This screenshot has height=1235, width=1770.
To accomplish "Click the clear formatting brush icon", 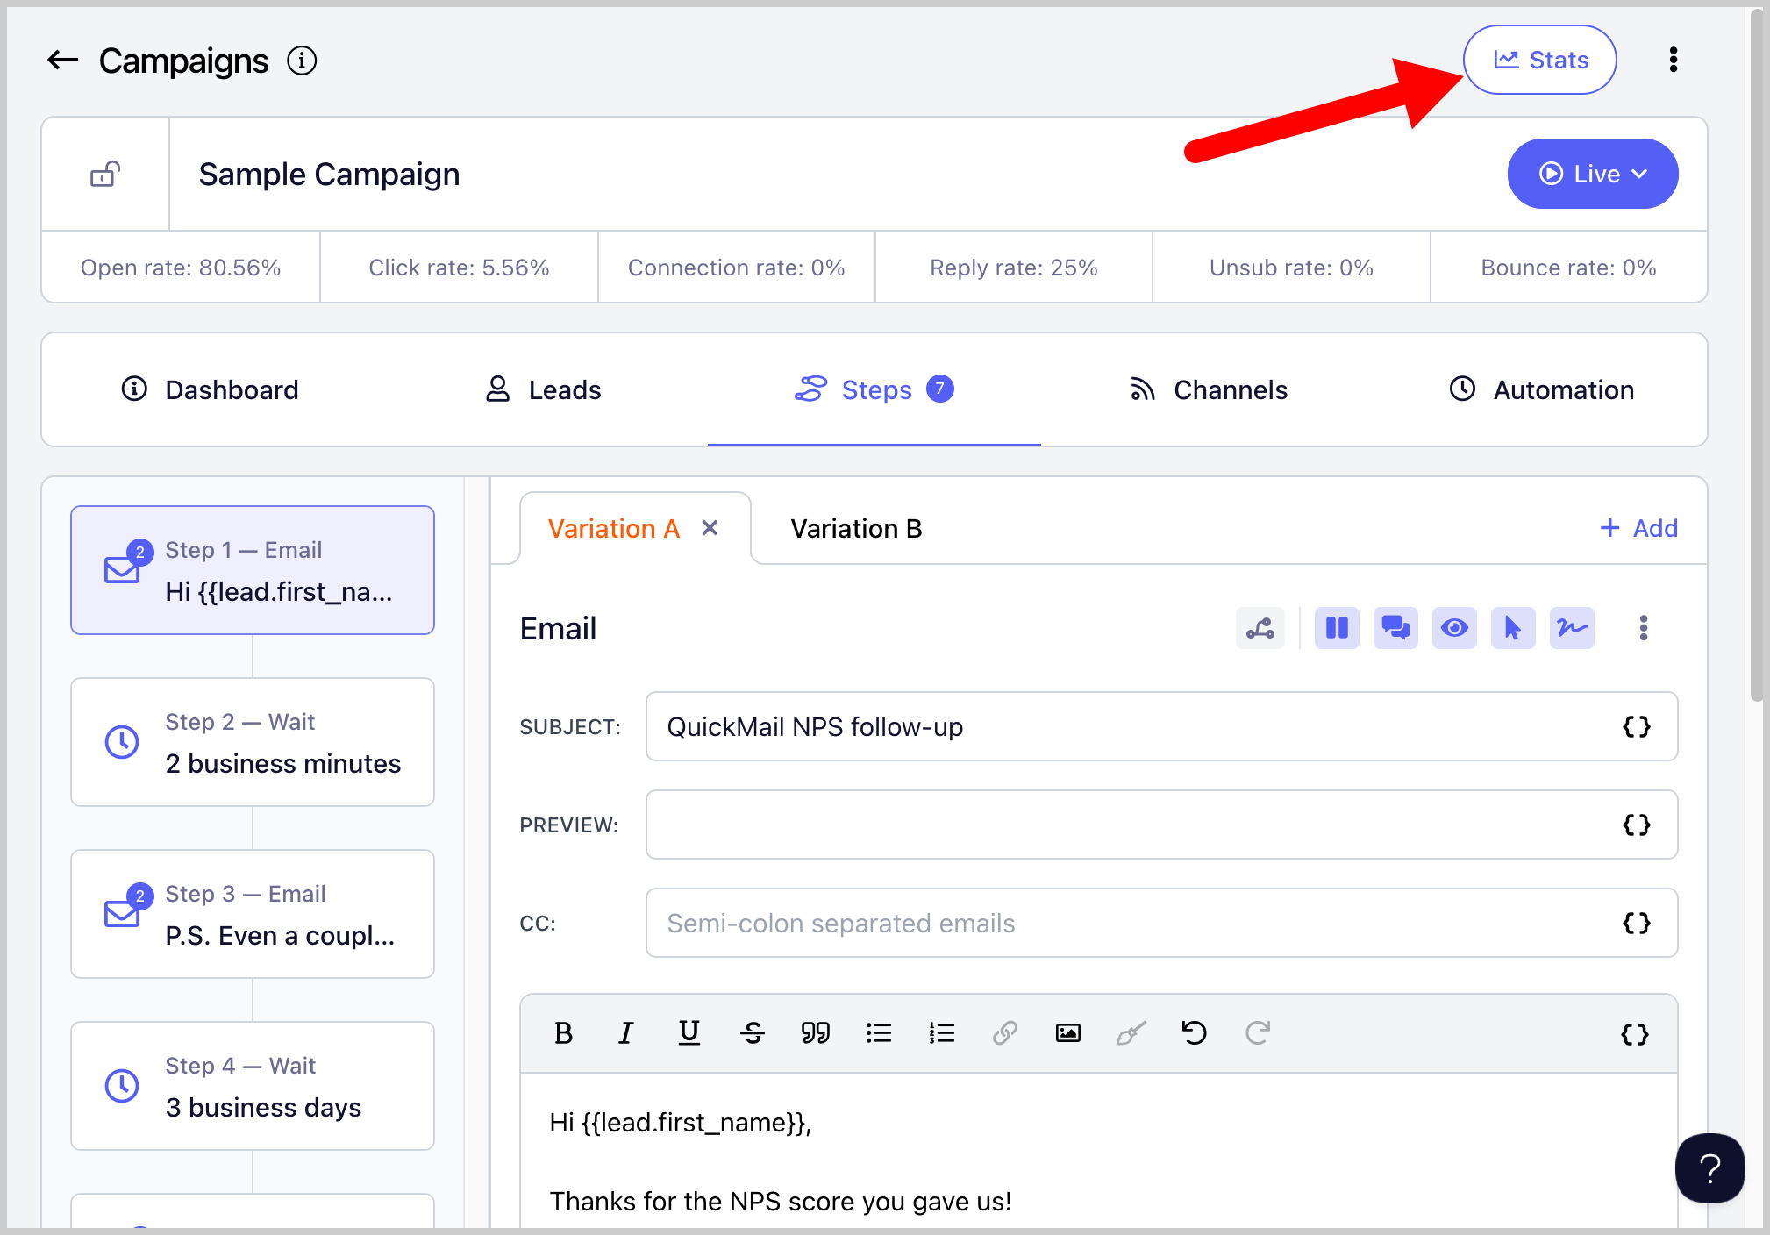I will pyautogui.click(x=1131, y=1033).
